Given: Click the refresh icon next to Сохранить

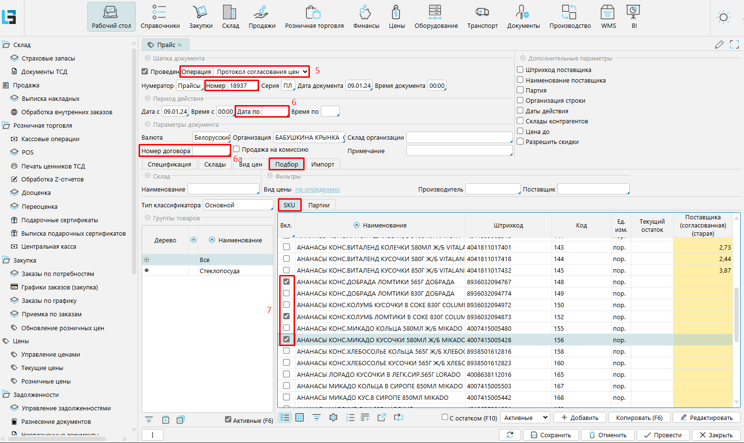Looking at the screenshot, I should click(509, 435).
